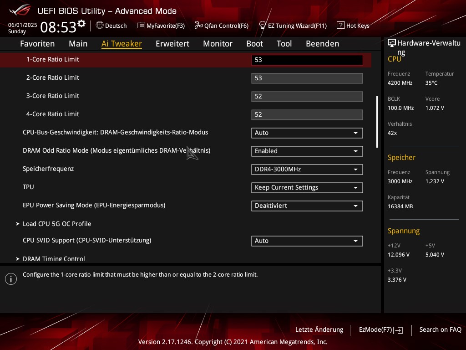Viewport: 466px width, 350px height.
Task: Click the 2-Core Ratio Limit input field
Action: [307, 78]
